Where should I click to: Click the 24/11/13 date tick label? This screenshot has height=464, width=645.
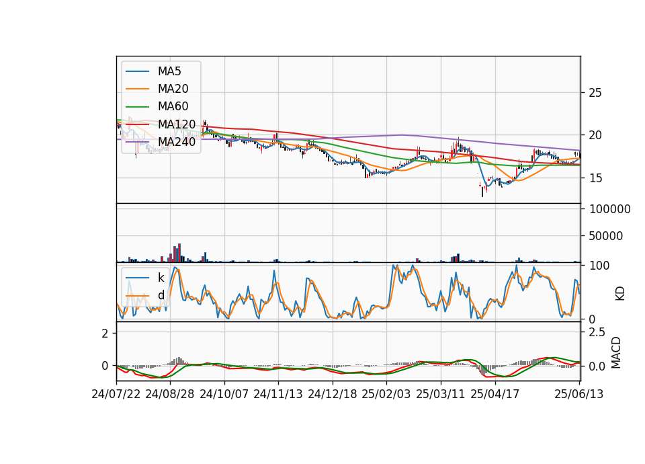pos(278,394)
